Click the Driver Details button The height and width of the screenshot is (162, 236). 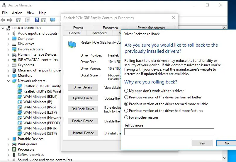(x=83, y=87)
